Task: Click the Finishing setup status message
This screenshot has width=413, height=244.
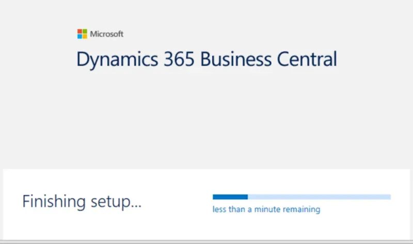Action: [82, 201]
